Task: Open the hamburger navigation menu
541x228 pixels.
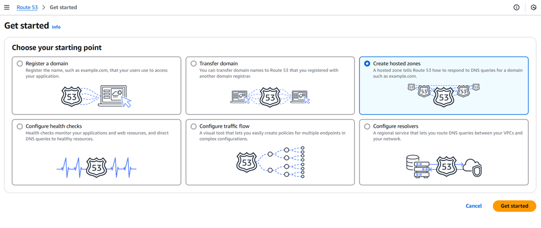Action: pyautogui.click(x=7, y=7)
